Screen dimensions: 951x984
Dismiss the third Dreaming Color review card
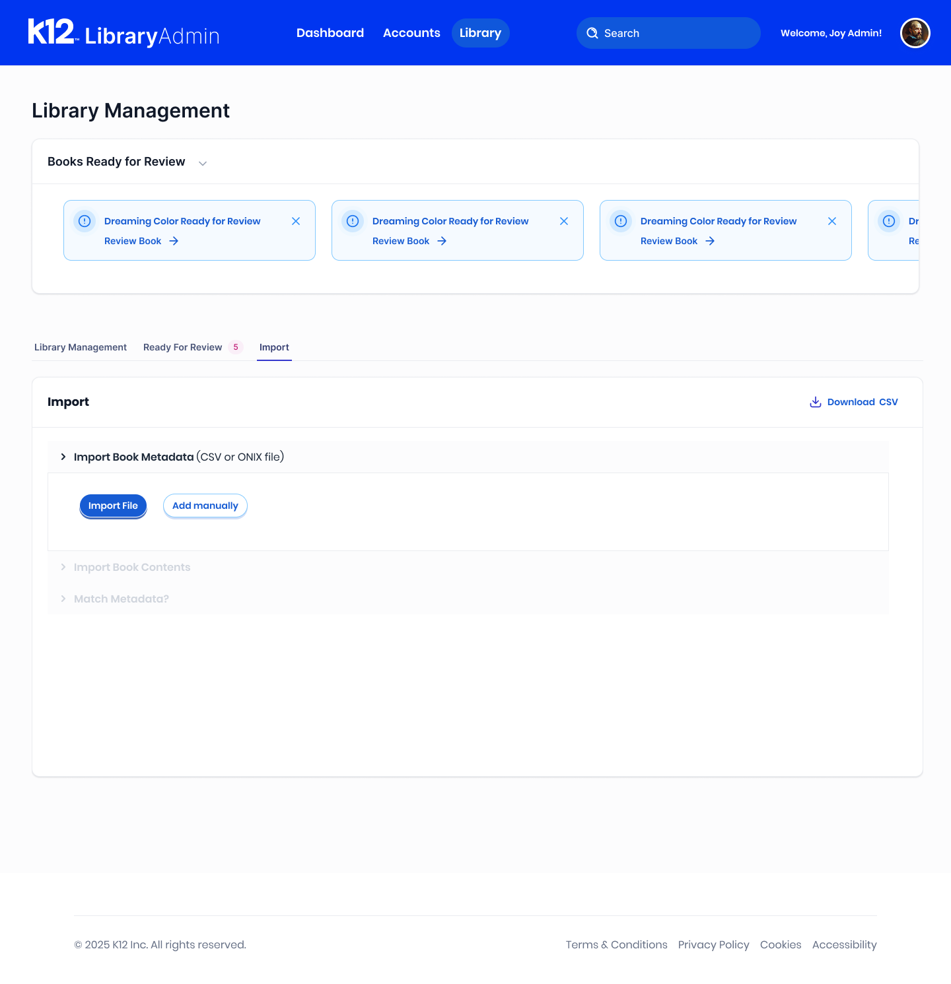click(x=832, y=221)
